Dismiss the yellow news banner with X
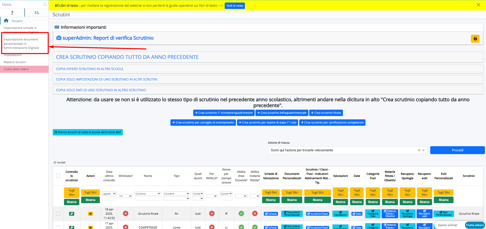 tap(478, 5)
